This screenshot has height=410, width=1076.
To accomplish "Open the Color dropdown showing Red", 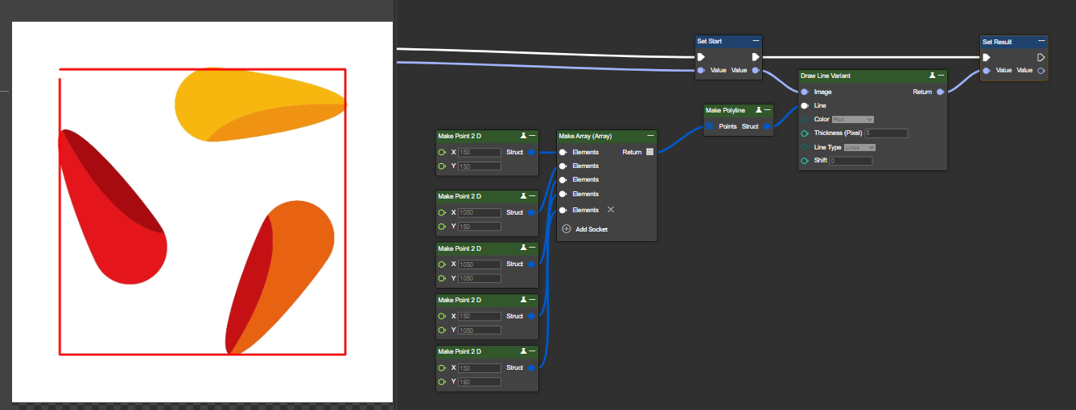I will click(852, 119).
